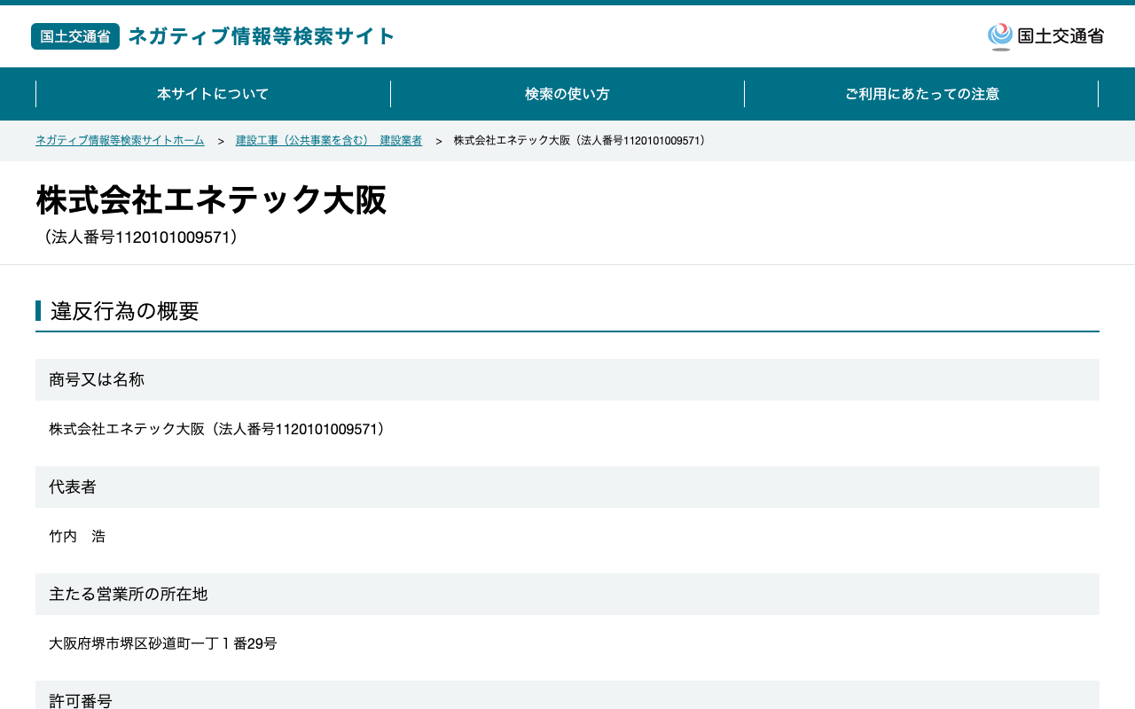Click the 違反行為の概要 section heading
Screen dimensions: 1135x709
tap(125, 311)
